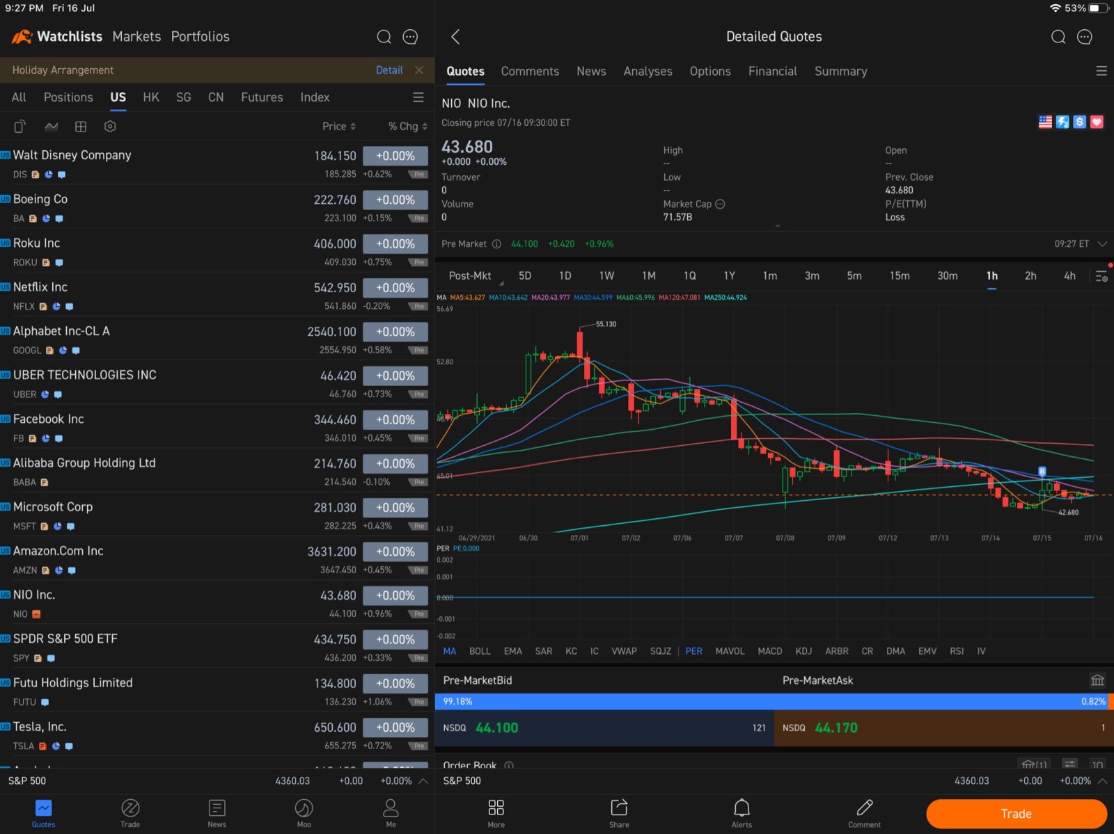Expand quote details chevron below stats
Screen dimensions: 1114x834
[x=778, y=226]
